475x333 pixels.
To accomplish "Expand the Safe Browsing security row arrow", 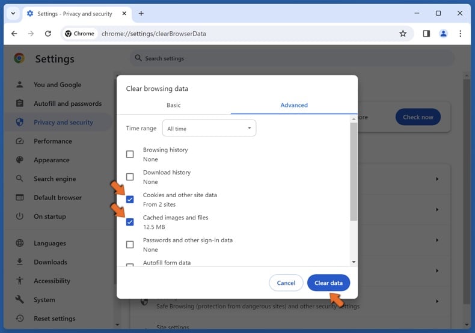I will [x=437, y=301].
